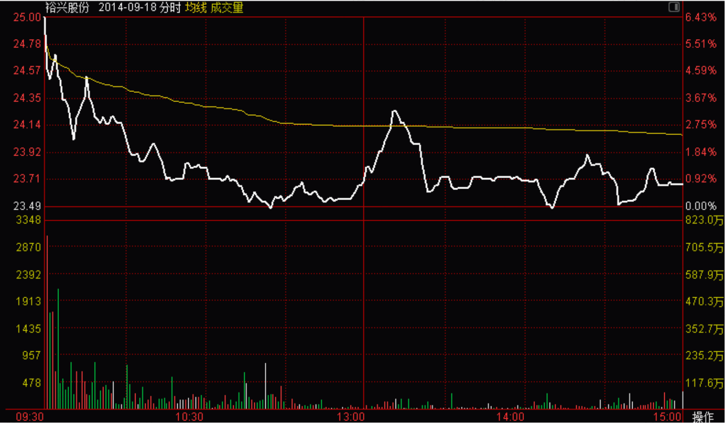The height and width of the screenshot is (423, 725).
Task: Click the 1435 volume axis label
Action: point(28,328)
